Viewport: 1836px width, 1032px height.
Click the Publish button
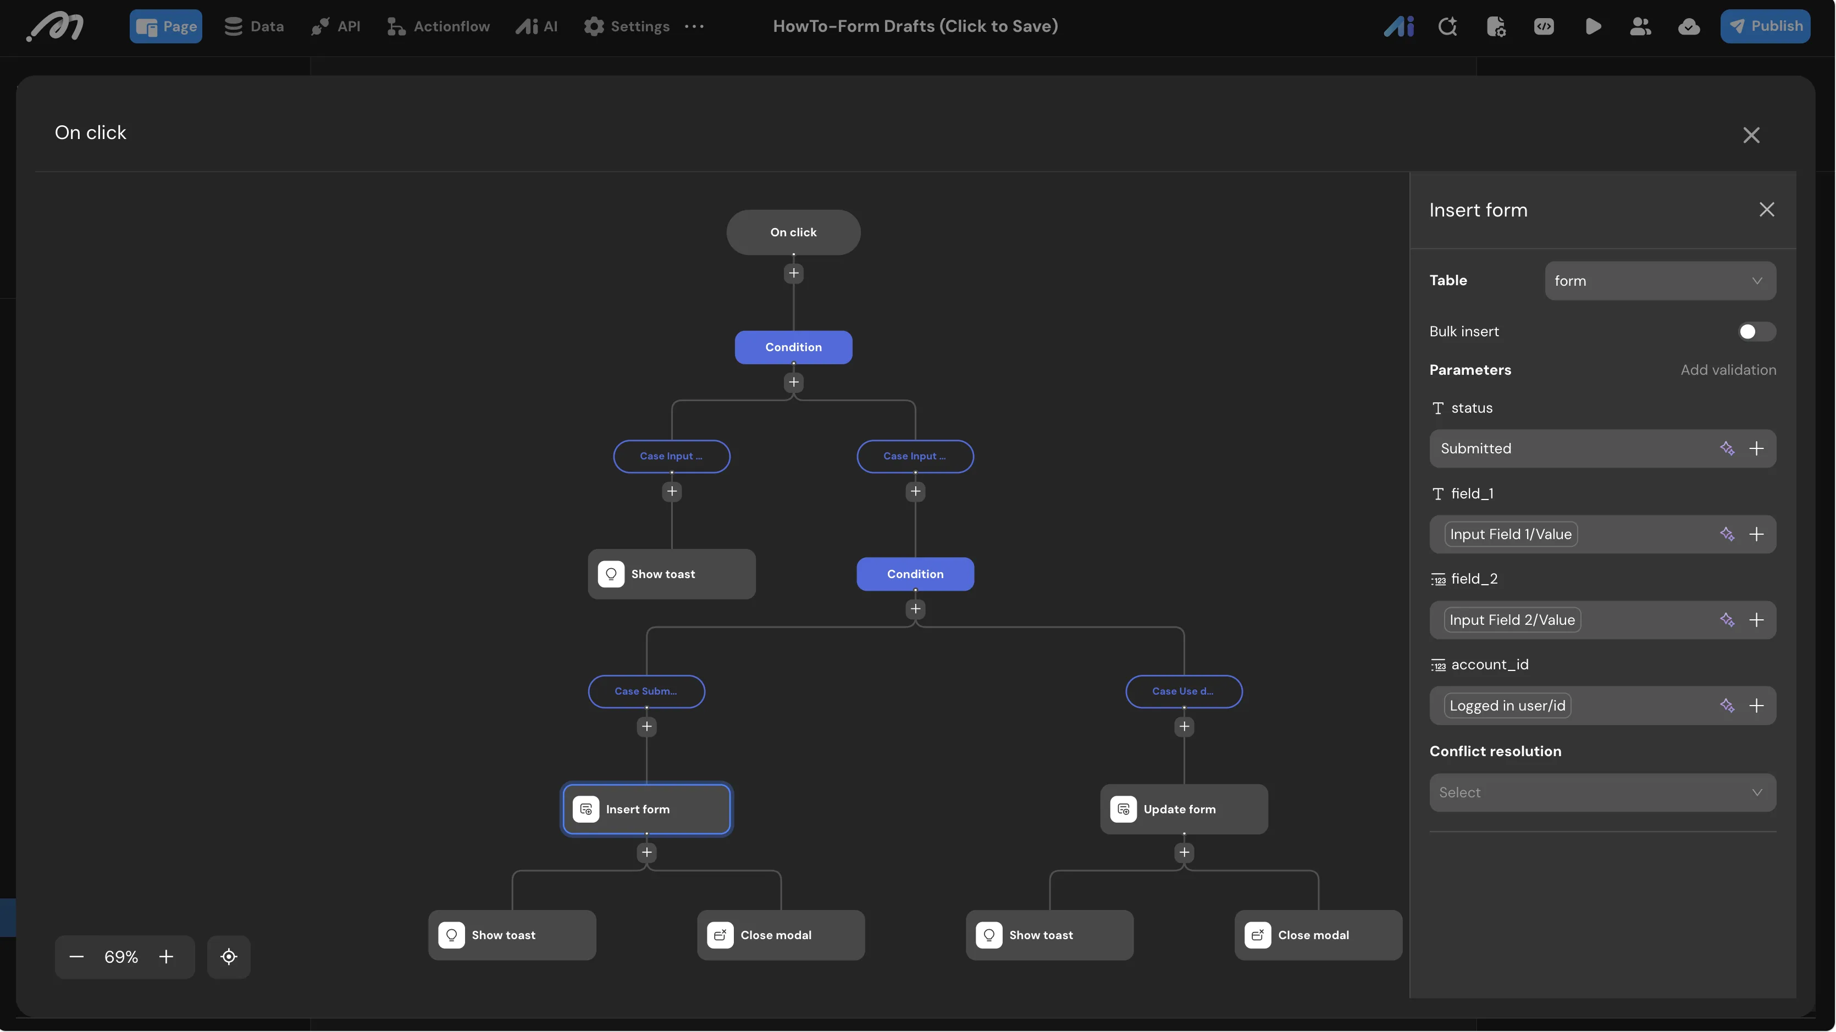(1766, 26)
